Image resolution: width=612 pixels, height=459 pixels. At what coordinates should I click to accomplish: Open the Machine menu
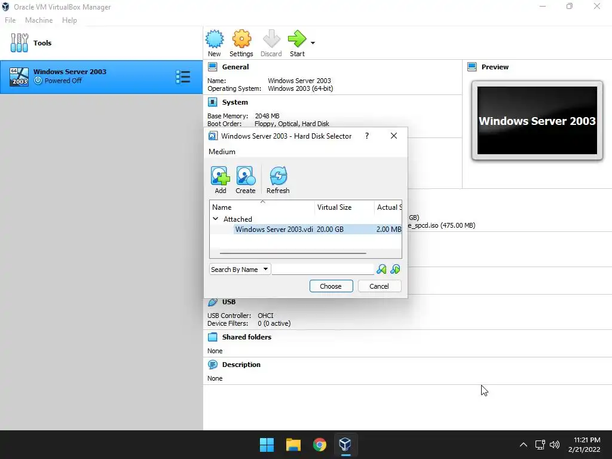click(39, 20)
